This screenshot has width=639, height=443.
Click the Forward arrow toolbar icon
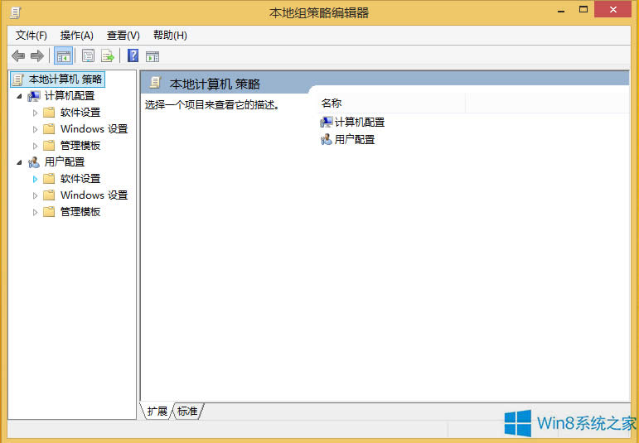[37, 55]
